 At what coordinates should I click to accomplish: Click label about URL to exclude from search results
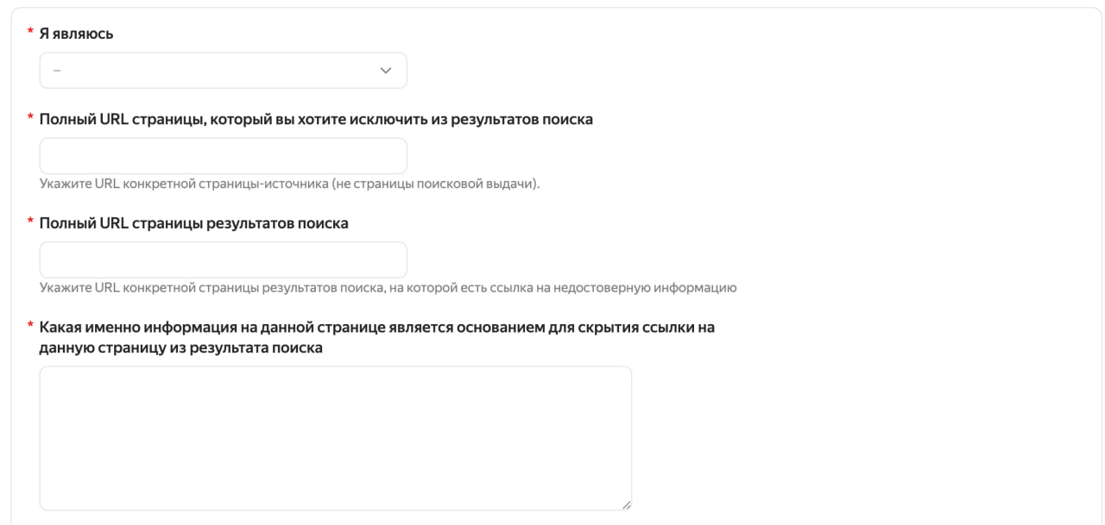[x=316, y=120]
